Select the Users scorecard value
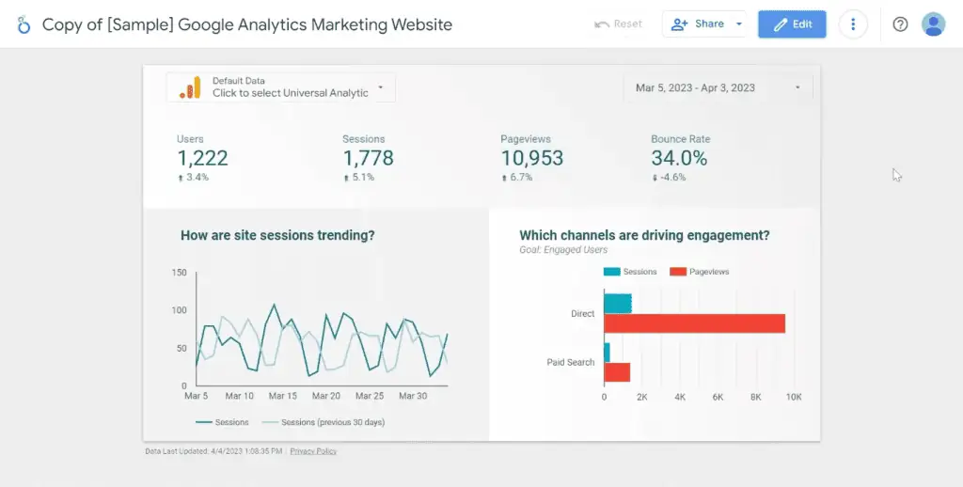This screenshot has height=487, width=963. (202, 158)
